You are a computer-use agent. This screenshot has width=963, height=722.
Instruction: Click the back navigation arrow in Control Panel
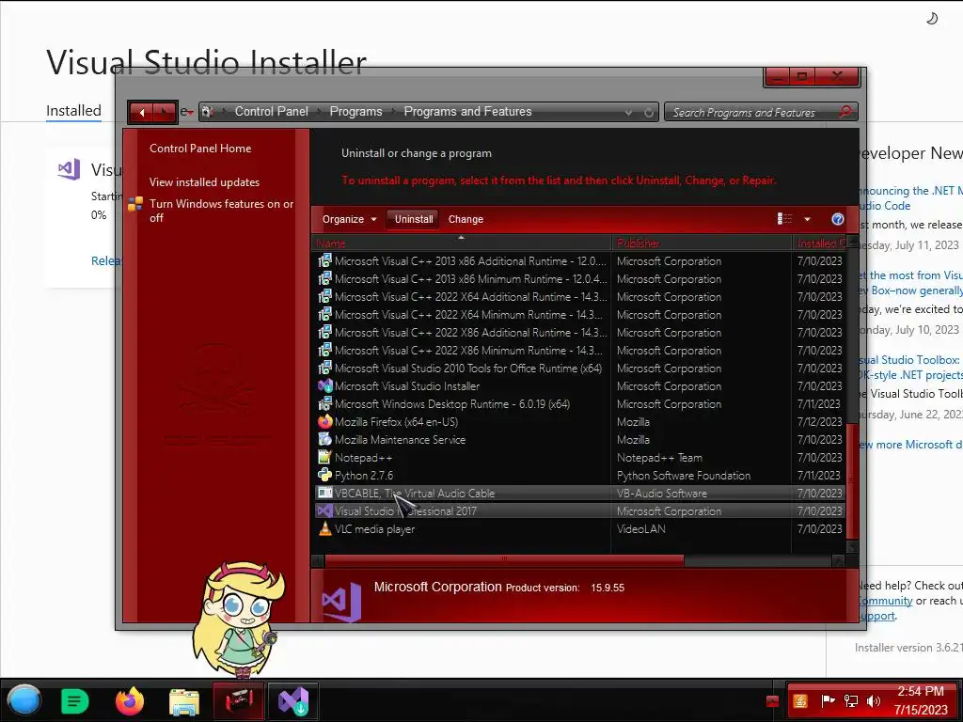pos(141,113)
